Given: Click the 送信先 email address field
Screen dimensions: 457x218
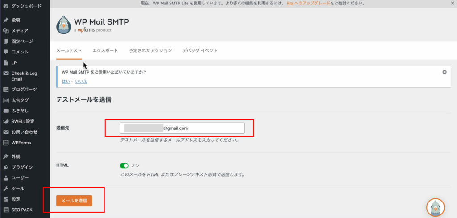Looking at the screenshot, I should [x=182, y=128].
